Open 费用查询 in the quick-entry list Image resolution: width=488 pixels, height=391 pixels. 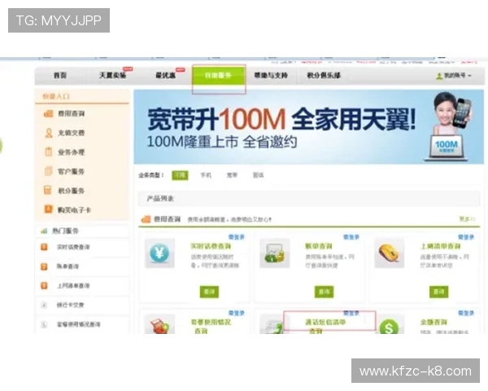72,114
